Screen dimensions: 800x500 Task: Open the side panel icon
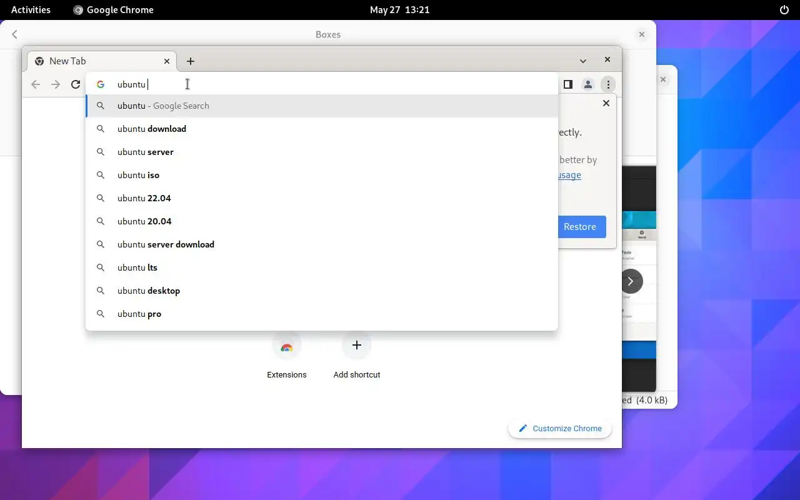tap(568, 84)
